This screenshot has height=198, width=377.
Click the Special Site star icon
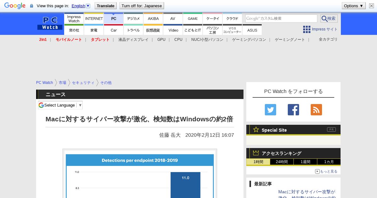256,129
